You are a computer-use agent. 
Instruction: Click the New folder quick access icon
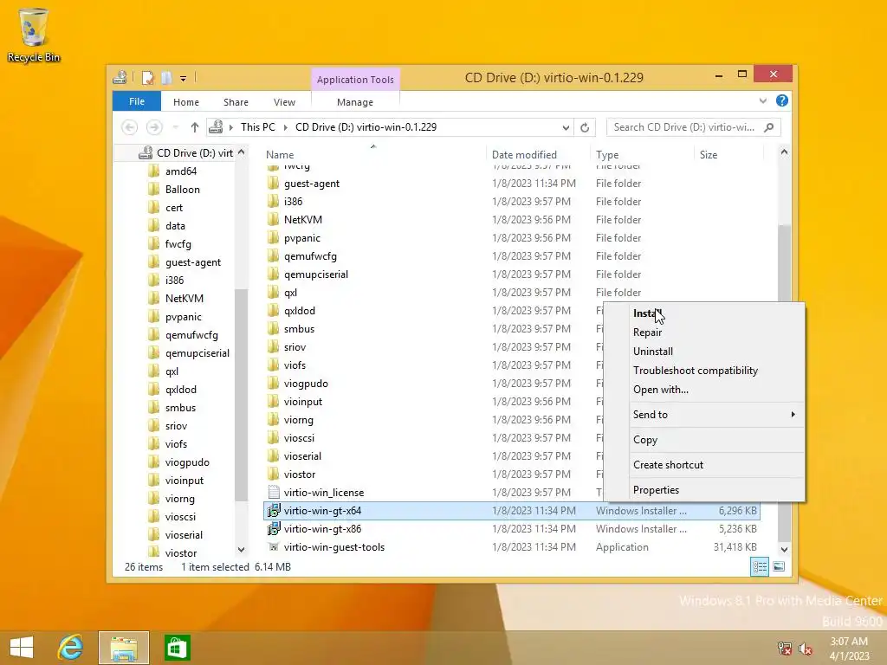tap(166, 77)
